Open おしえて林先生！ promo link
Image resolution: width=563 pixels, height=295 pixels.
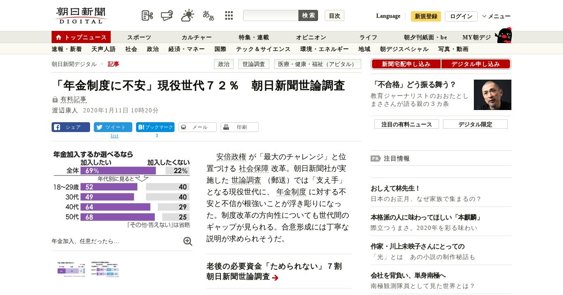point(396,188)
